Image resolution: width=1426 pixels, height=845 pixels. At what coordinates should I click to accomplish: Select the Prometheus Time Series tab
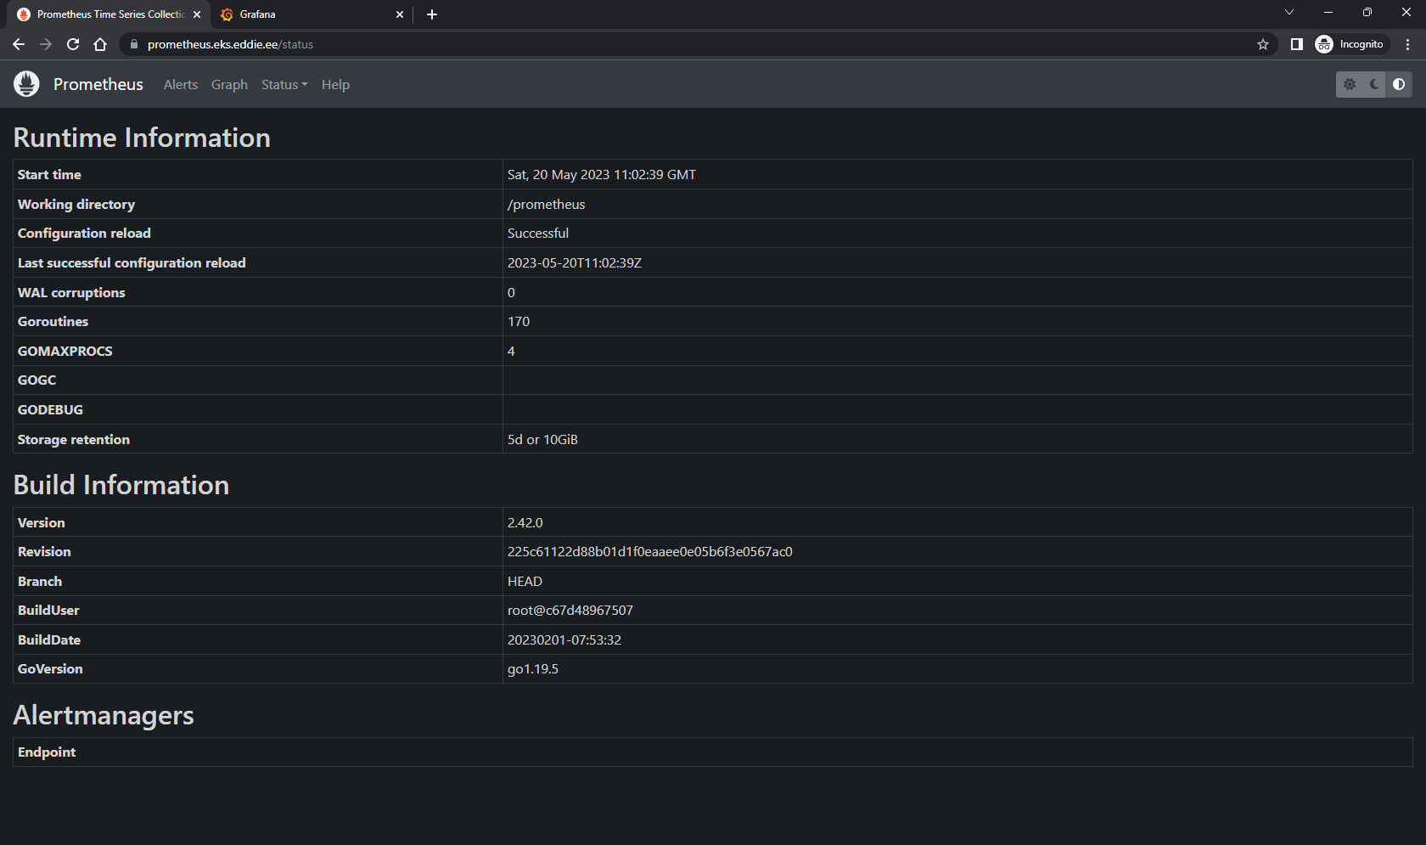tap(109, 14)
